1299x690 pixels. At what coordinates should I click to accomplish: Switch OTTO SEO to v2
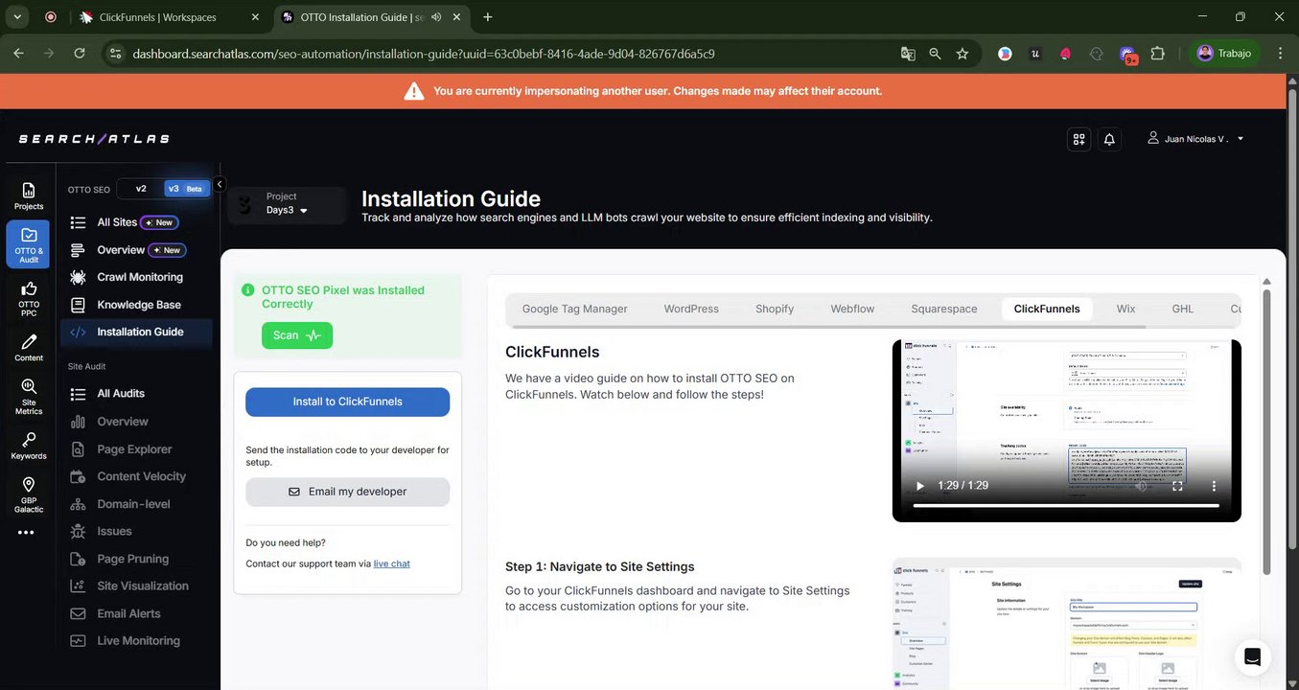(141, 189)
